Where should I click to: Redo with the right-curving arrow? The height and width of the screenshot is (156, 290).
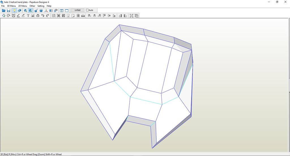48,16
